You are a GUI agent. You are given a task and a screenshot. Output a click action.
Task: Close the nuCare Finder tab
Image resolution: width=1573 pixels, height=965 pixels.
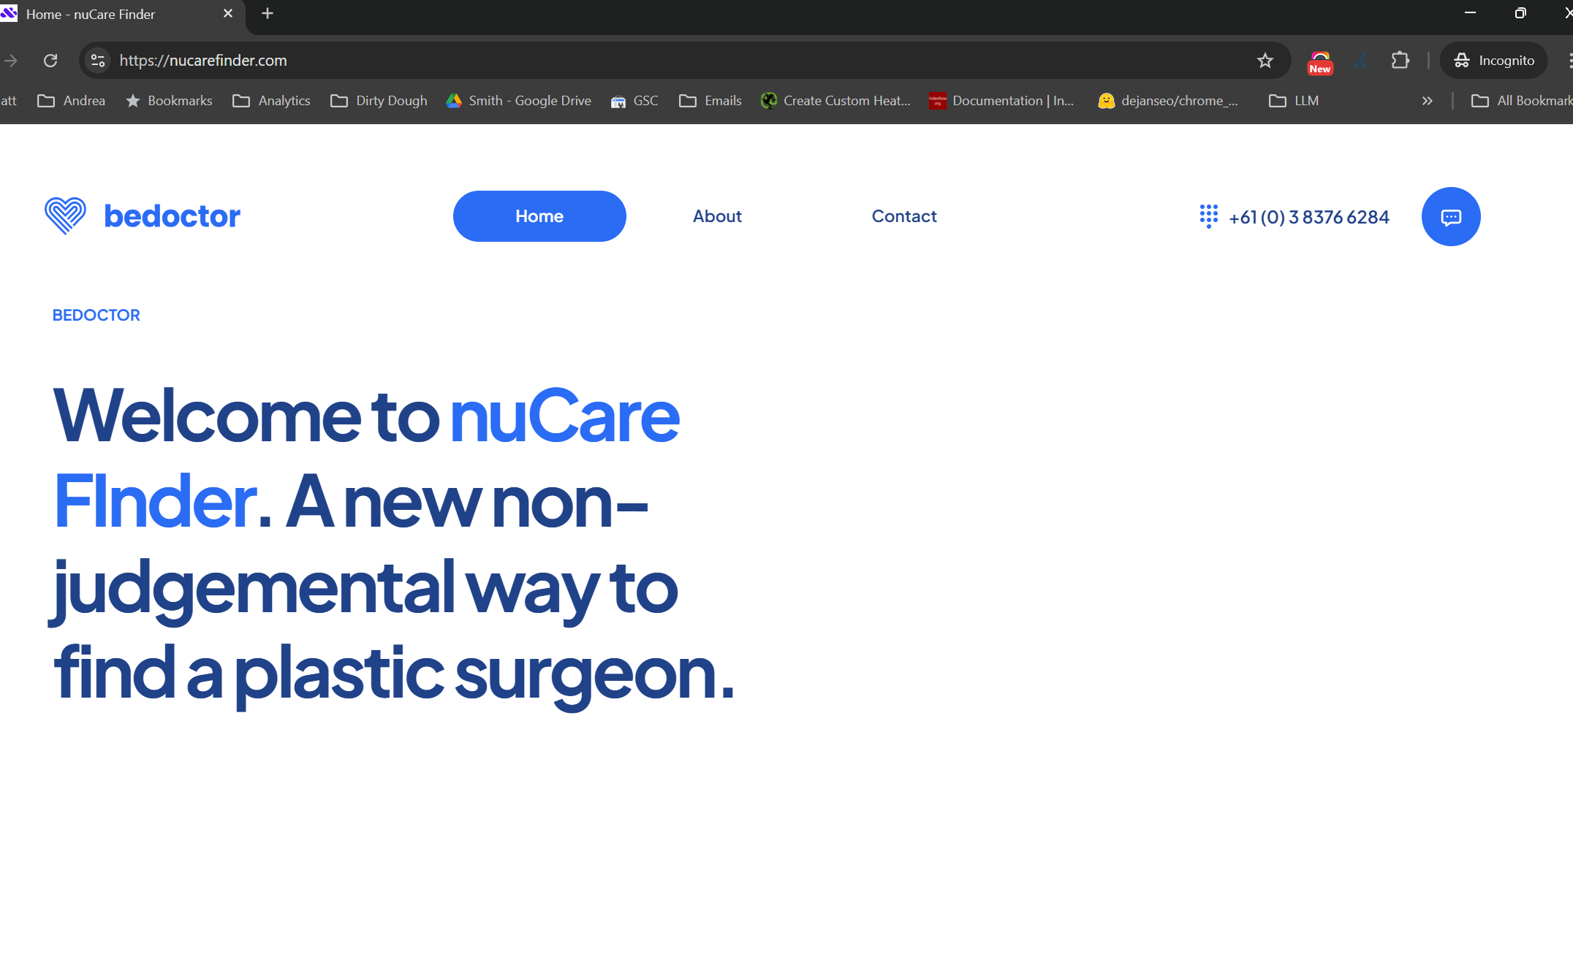pos(228,14)
